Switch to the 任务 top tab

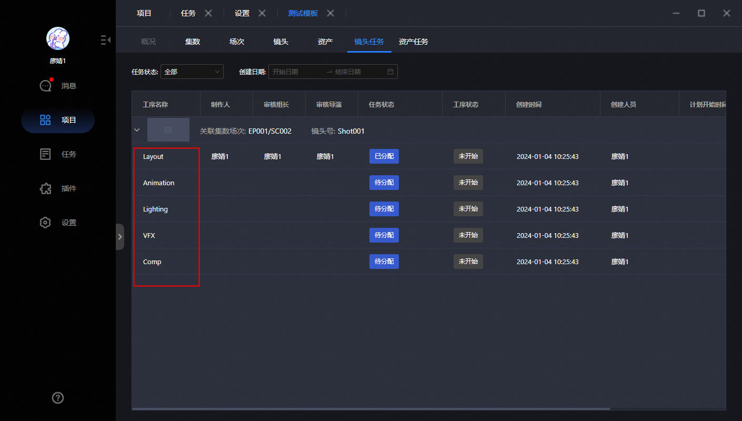tap(188, 13)
